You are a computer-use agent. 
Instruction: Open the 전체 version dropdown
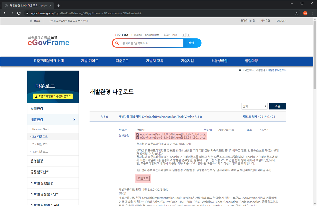pyautogui.click(x=254, y=106)
